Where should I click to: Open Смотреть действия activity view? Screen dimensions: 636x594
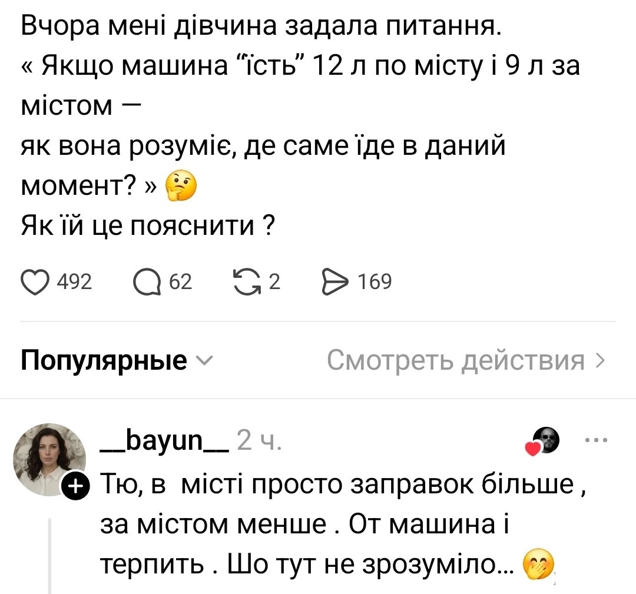456,359
